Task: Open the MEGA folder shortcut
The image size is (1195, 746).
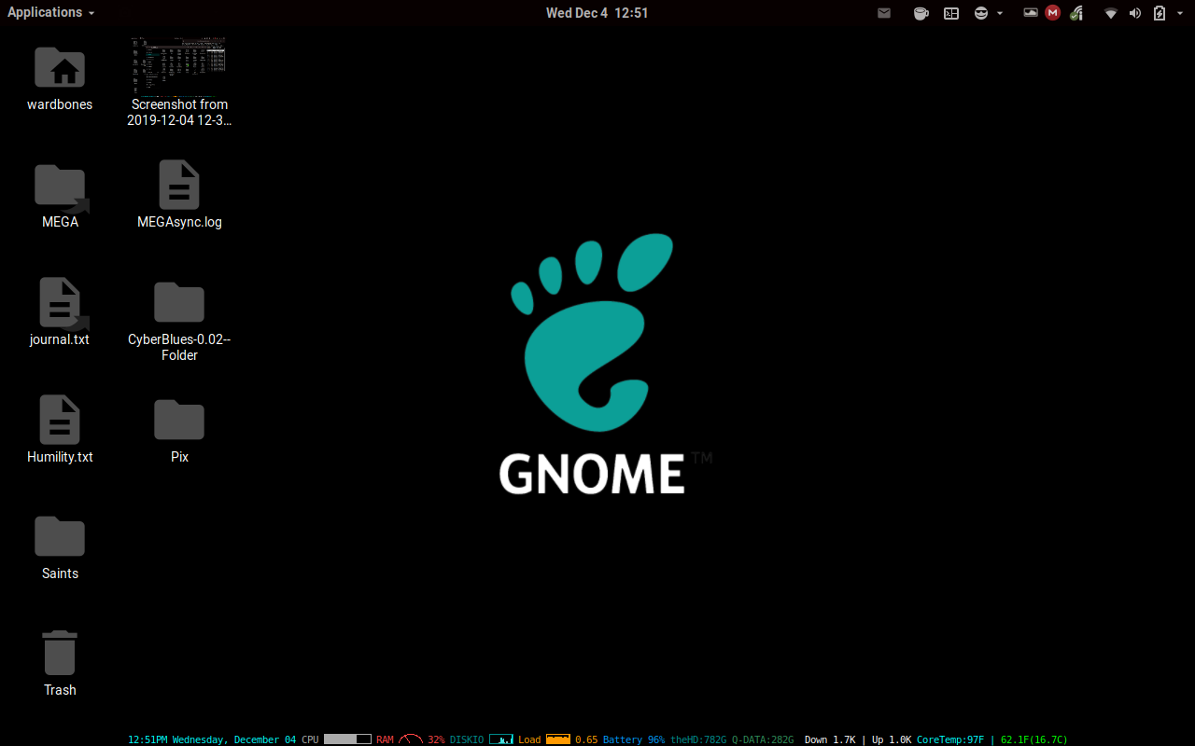Action: pyautogui.click(x=61, y=188)
